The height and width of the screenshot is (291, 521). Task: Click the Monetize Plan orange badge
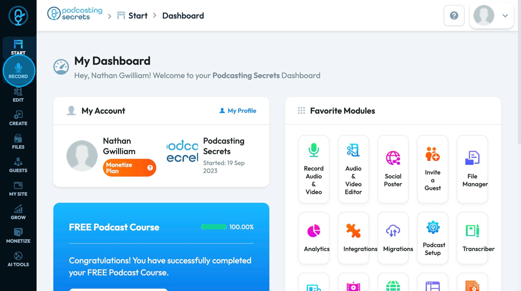(x=129, y=168)
